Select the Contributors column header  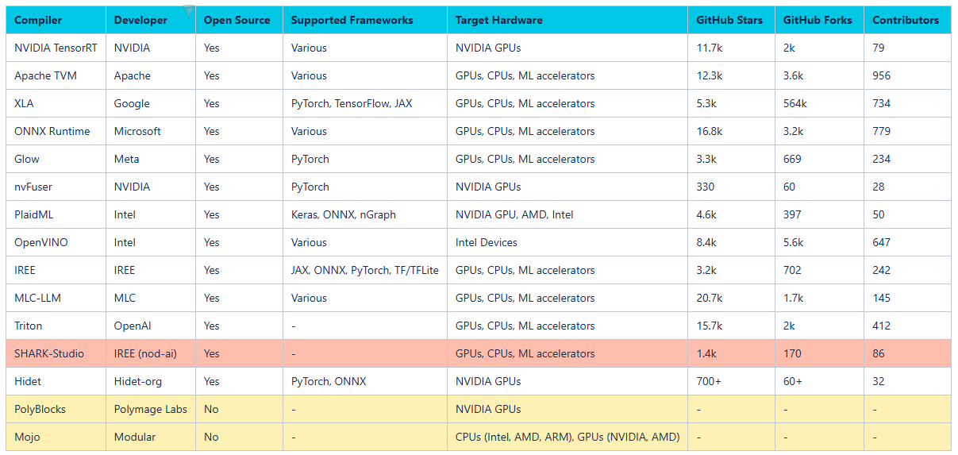[x=907, y=20]
